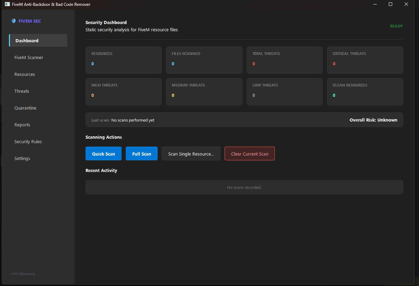This screenshot has width=419, height=286.
Task: Go to the FiveM Scanner page
Action: click(x=38, y=57)
